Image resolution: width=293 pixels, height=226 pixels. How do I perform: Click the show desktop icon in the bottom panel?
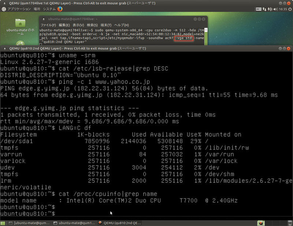(x=3, y=223)
